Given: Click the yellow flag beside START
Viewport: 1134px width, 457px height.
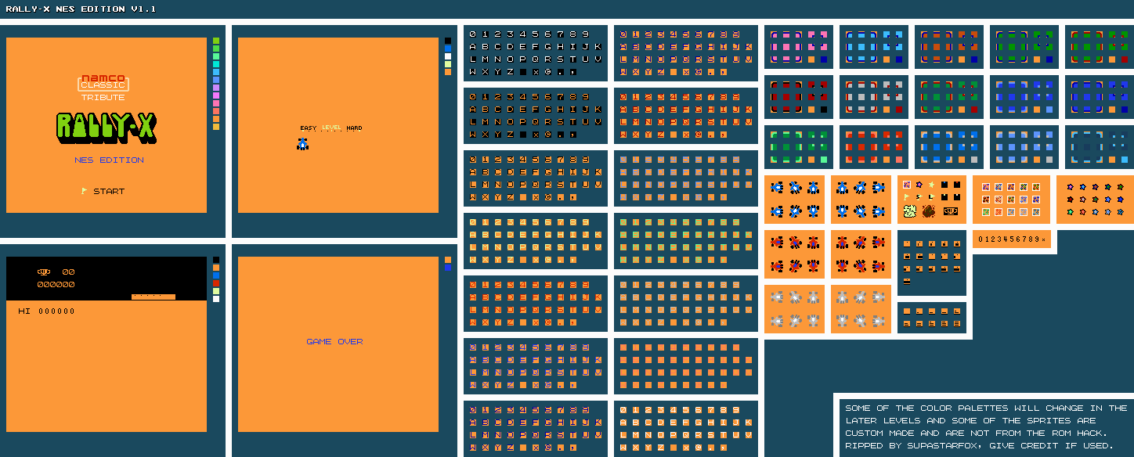Looking at the screenshot, I should pos(84,191).
